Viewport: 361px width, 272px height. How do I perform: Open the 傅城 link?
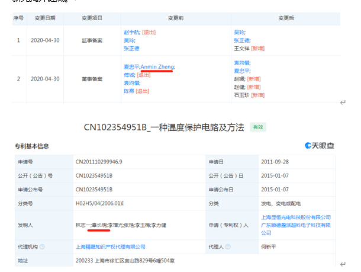(x=129, y=75)
